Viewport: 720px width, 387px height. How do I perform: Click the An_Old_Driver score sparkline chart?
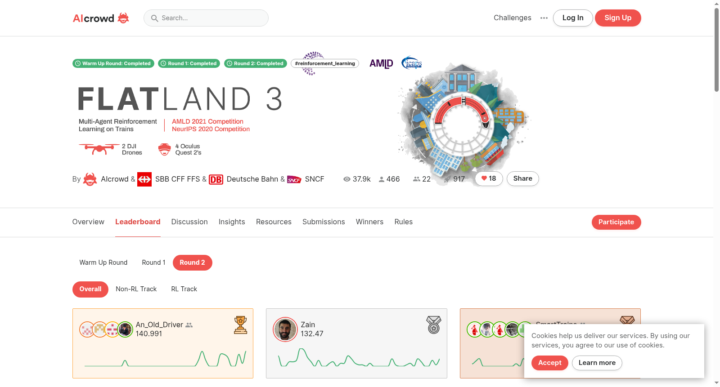click(x=165, y=358)
